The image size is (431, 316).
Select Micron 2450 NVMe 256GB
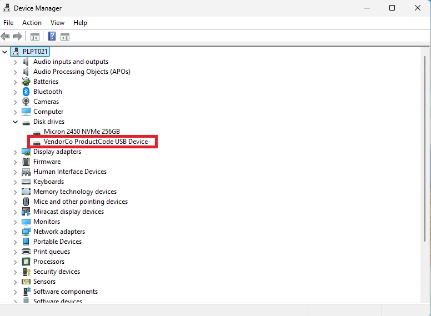[x=82, y=132]
